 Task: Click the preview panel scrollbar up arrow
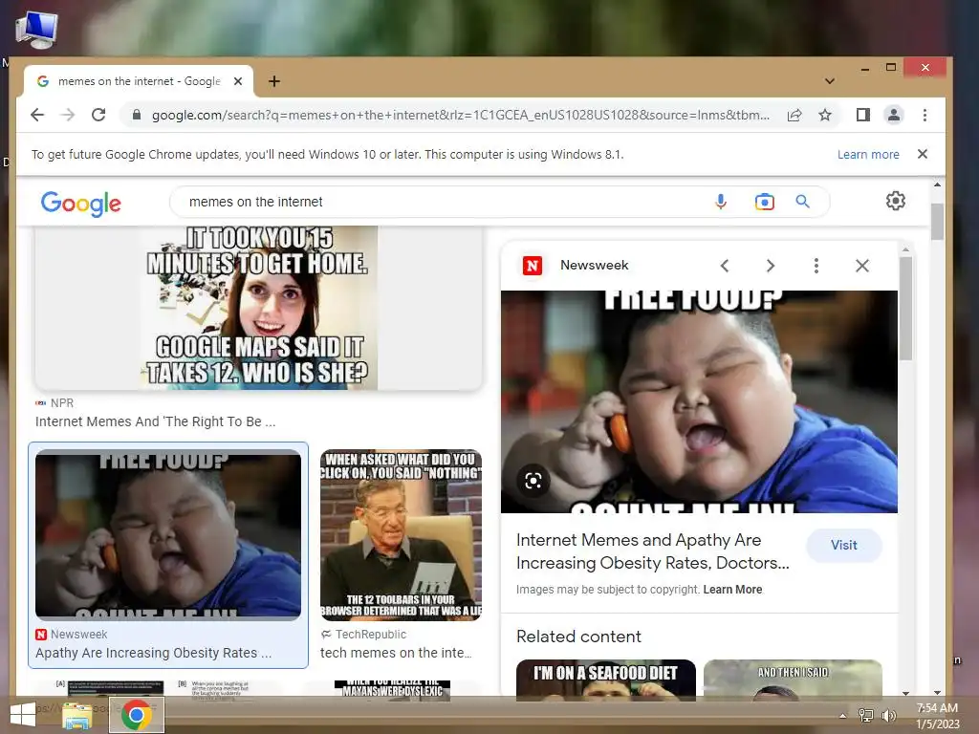click(x=905, y=250)
